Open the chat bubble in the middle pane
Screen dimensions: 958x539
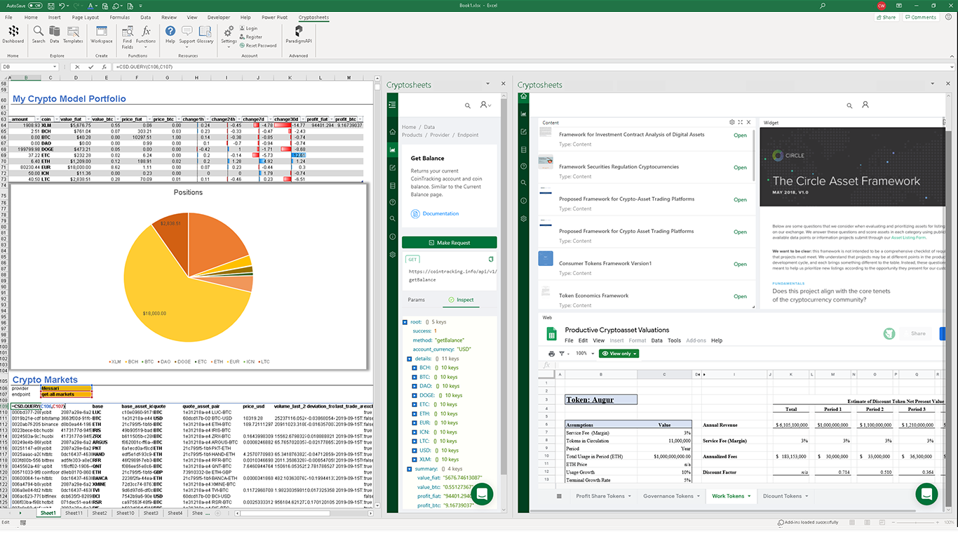pos(482,494)
